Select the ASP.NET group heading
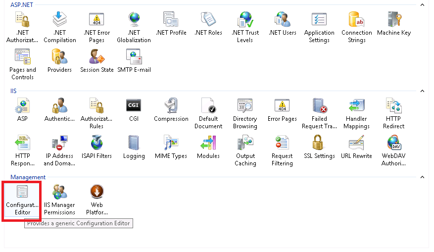 coord(22,5)
